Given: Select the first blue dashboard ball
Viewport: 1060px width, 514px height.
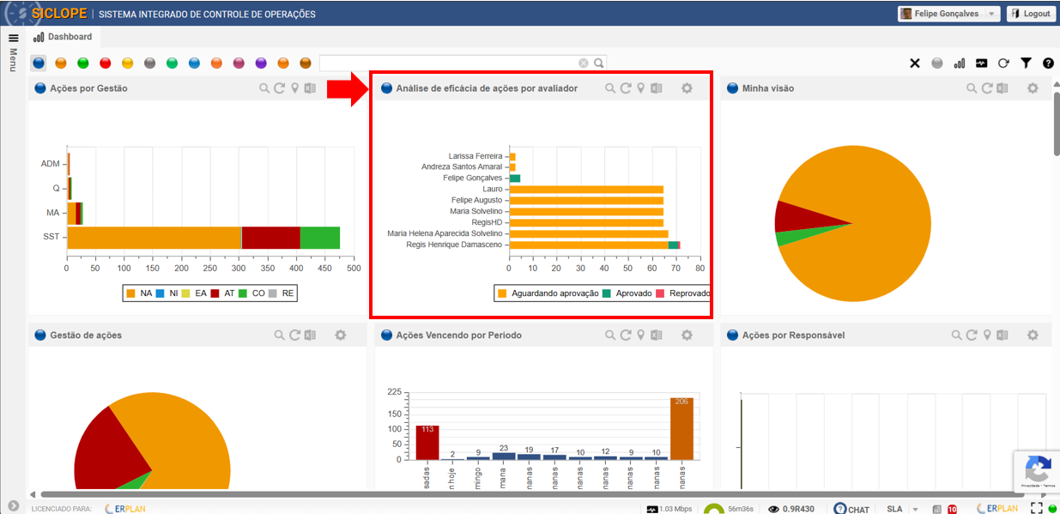Looking at the screenshot, I should 39,63.
